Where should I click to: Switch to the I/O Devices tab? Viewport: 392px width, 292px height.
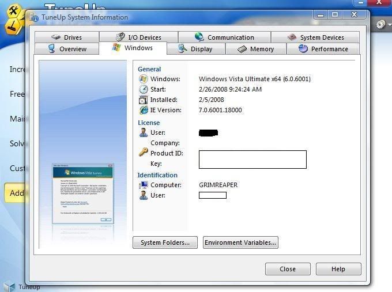[138, 37]
